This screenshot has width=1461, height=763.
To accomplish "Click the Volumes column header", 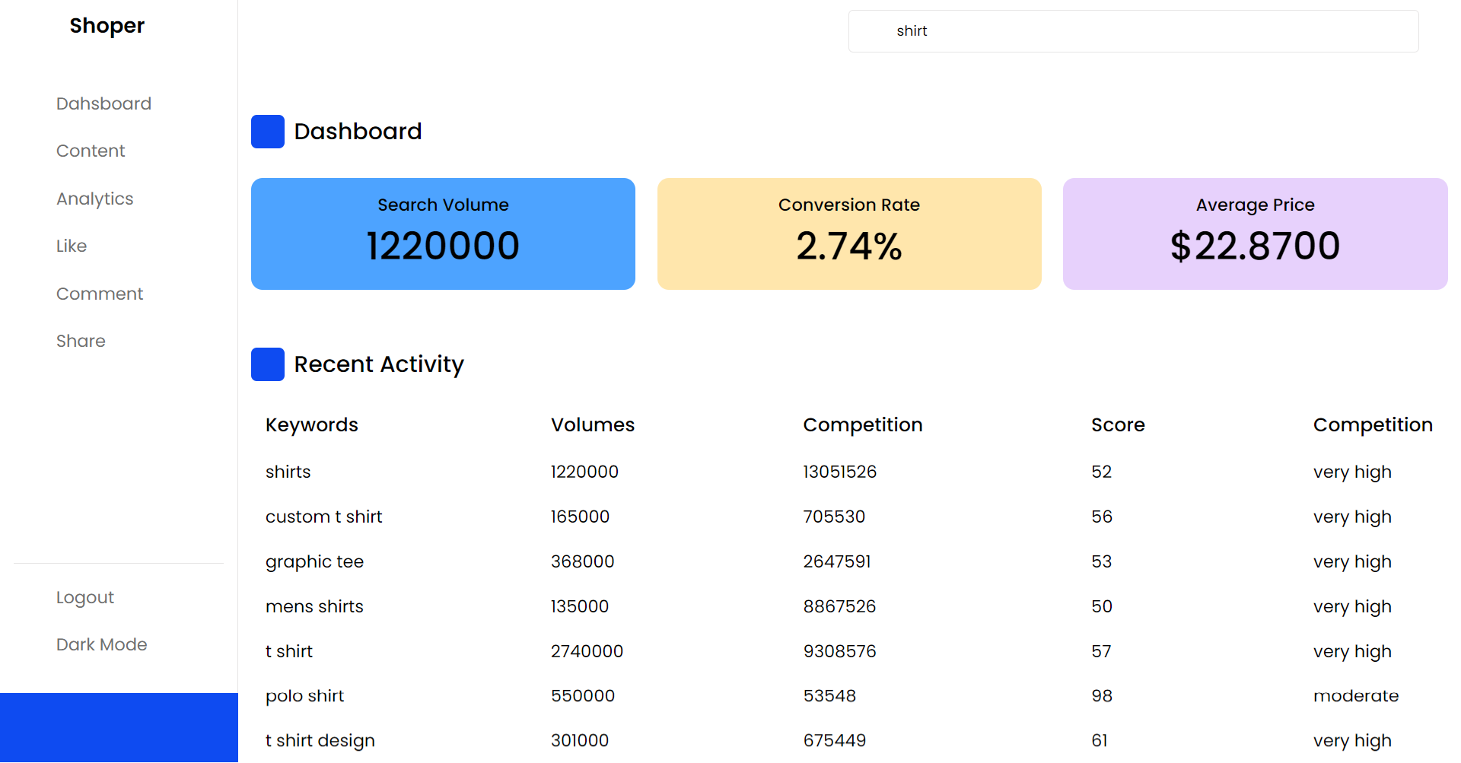I will coord(592,424).
